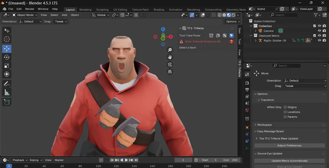Jump to the timeline end frame

(136, 160)
